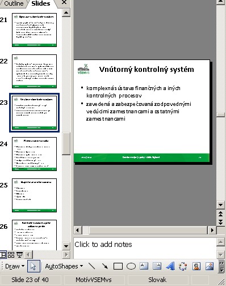Insert WordArt from Drawing toolbar
Screen dimensions: 226x286
pyautogui.click(x=170, y=266)
